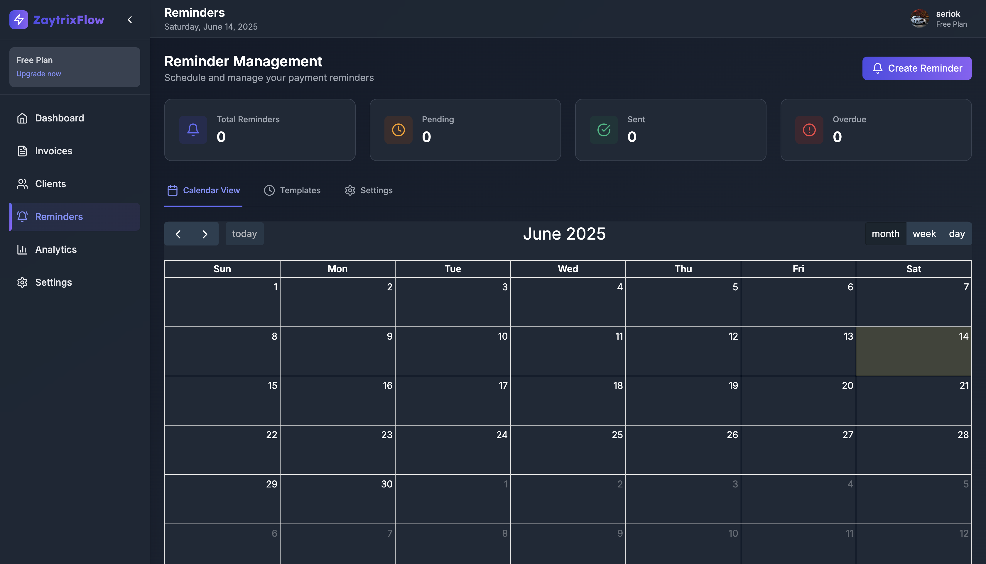
Task: Open the reminder Settings tab
Action: (x=369, y=190)
